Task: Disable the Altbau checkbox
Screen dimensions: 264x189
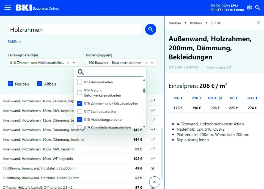Action: tap(39, 84)
